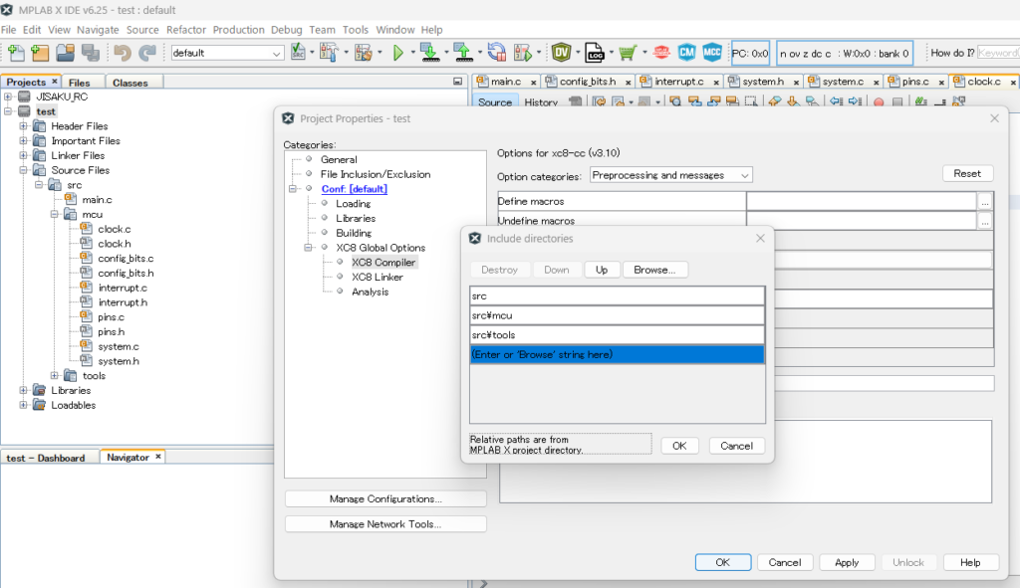Expand the tools folder in project tree
This screenshot has width=1020, height=588.
(x=54, y=376)
